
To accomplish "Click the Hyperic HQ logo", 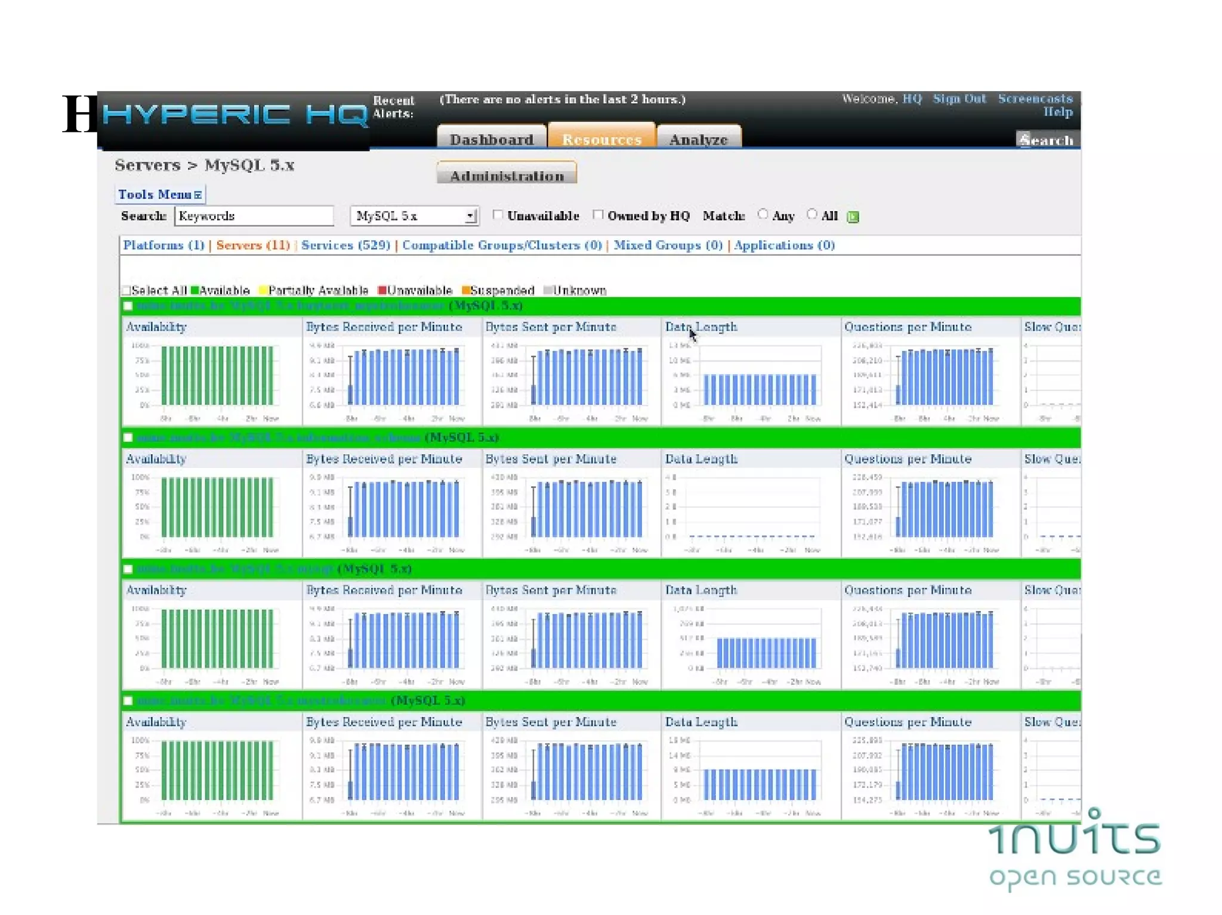I will click(x=234, y=114).
